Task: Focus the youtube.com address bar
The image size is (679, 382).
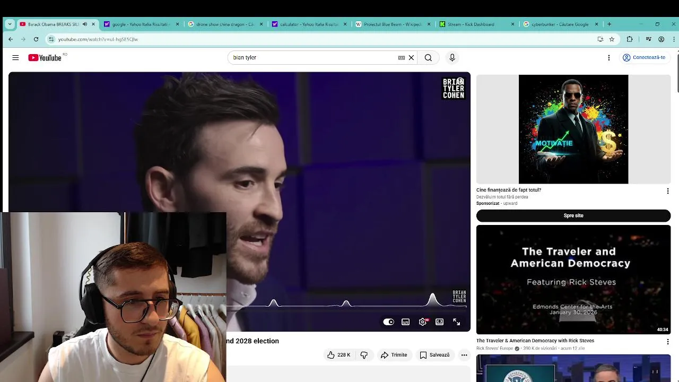Action: (x=318, y=39)
